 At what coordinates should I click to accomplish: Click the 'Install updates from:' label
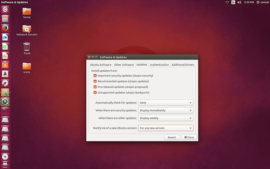pos(104,71)
